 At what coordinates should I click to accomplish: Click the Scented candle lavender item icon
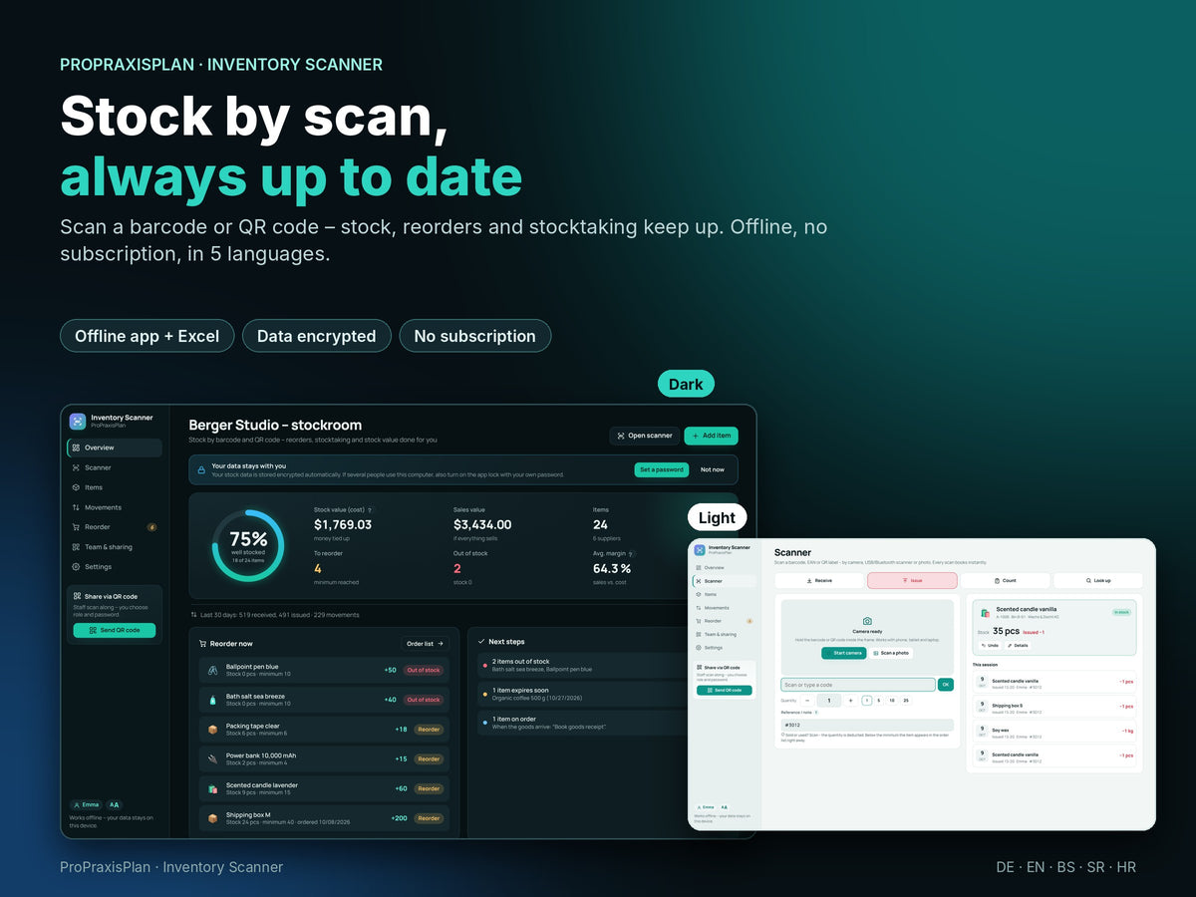tap(212, 788)
